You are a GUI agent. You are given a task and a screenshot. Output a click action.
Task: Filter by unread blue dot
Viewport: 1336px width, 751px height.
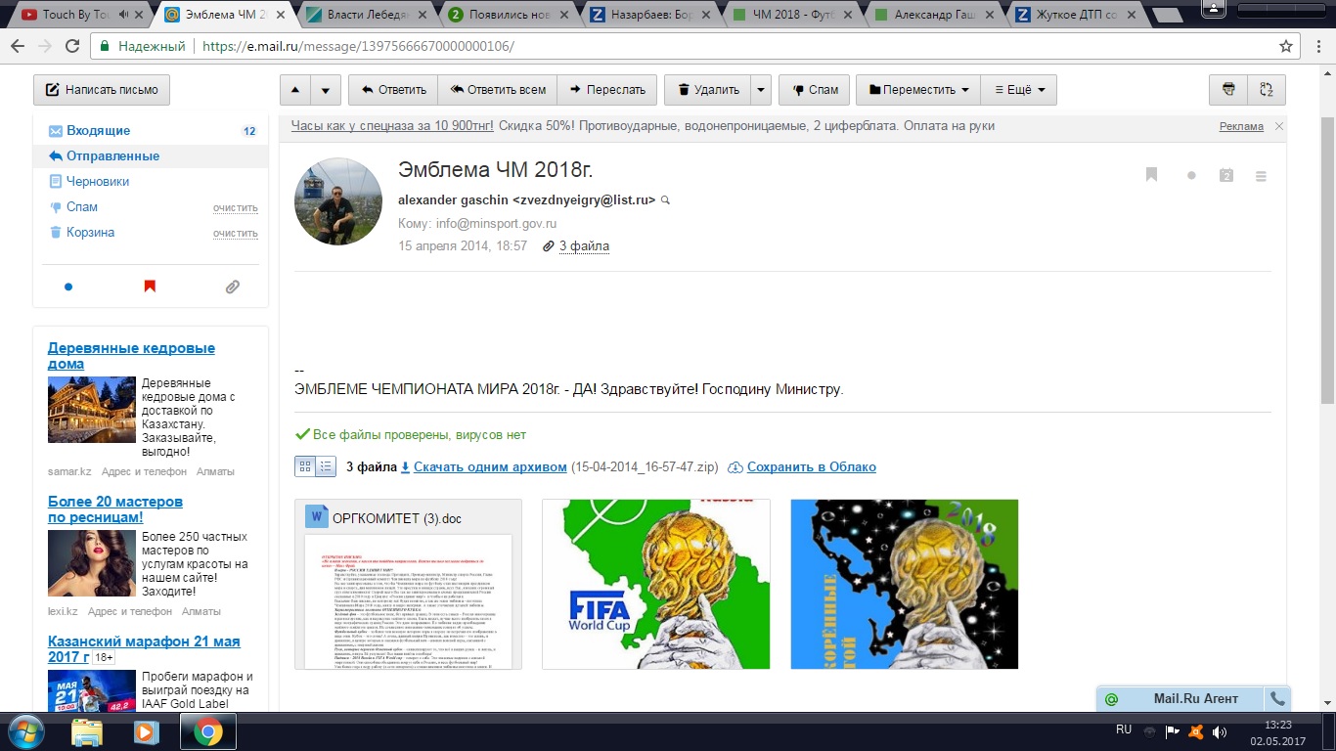68,287
